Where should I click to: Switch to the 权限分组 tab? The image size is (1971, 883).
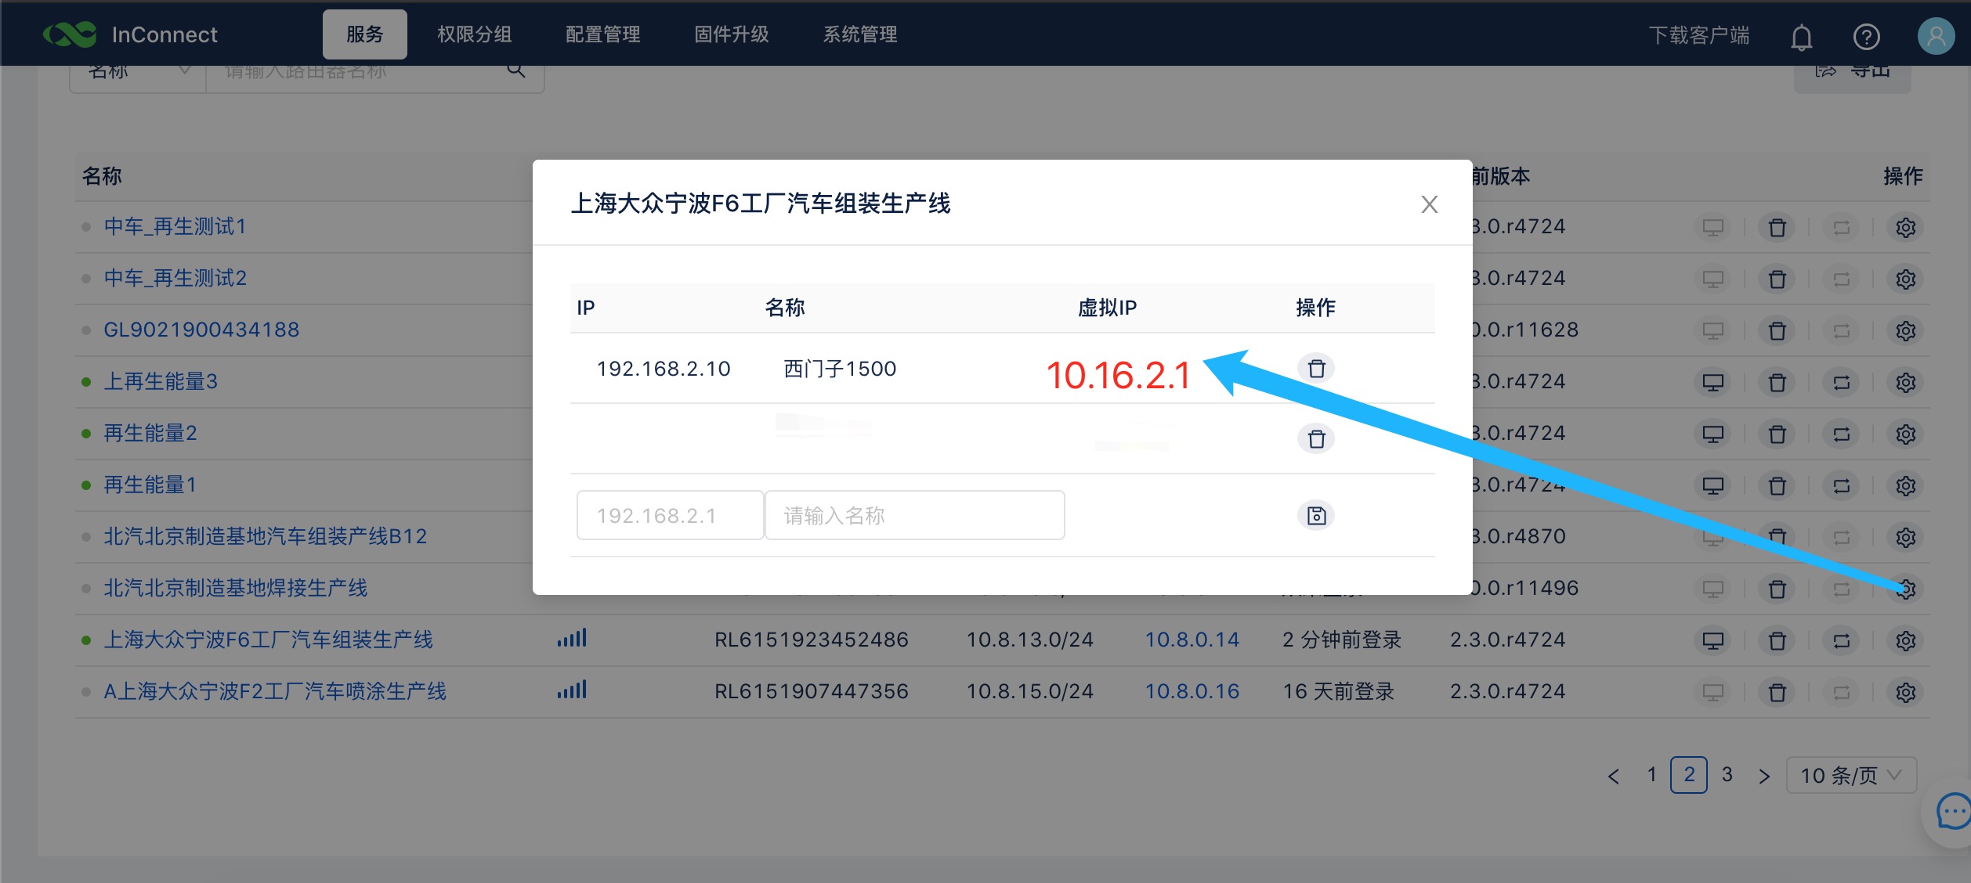[x=474, y=34]
